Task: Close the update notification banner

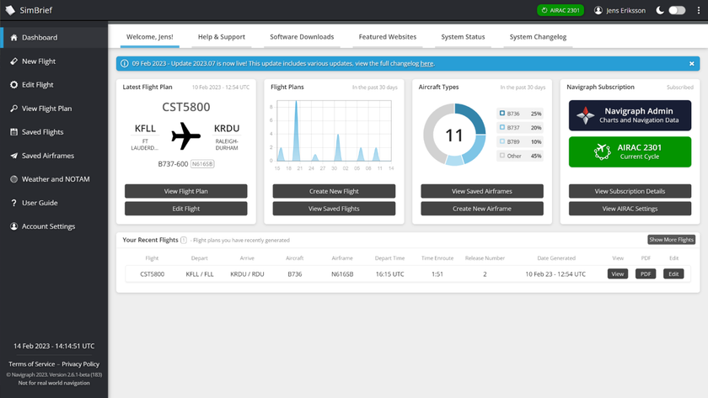Action: point(692,64)
